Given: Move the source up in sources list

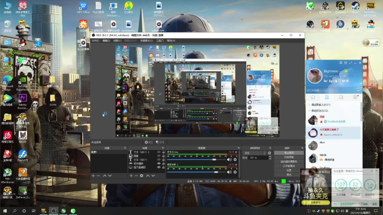Looking at the screenshot, I should click(148, 176).
